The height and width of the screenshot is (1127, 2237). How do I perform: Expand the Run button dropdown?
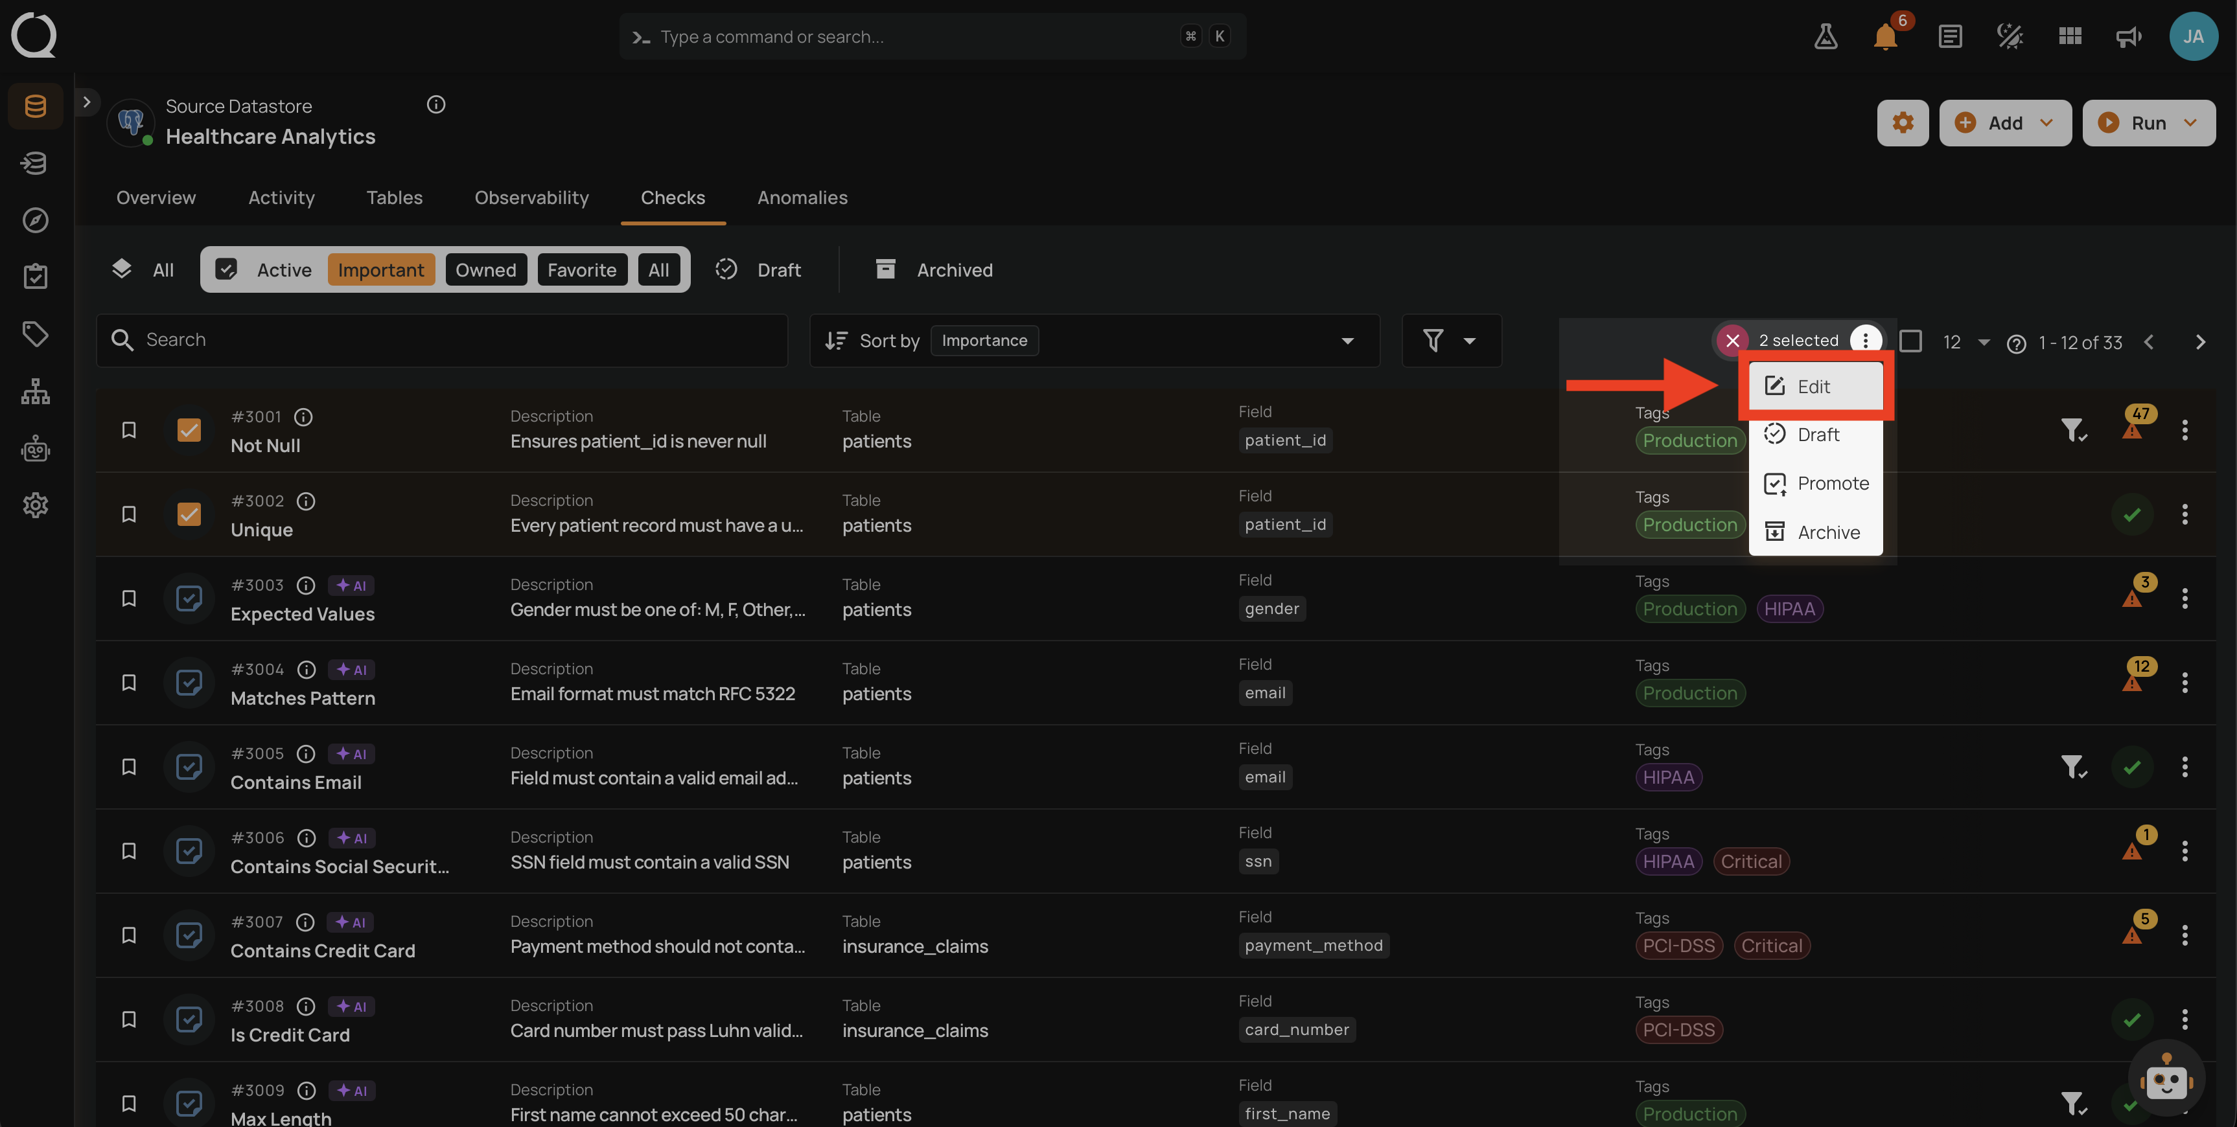pos(2190,122)
